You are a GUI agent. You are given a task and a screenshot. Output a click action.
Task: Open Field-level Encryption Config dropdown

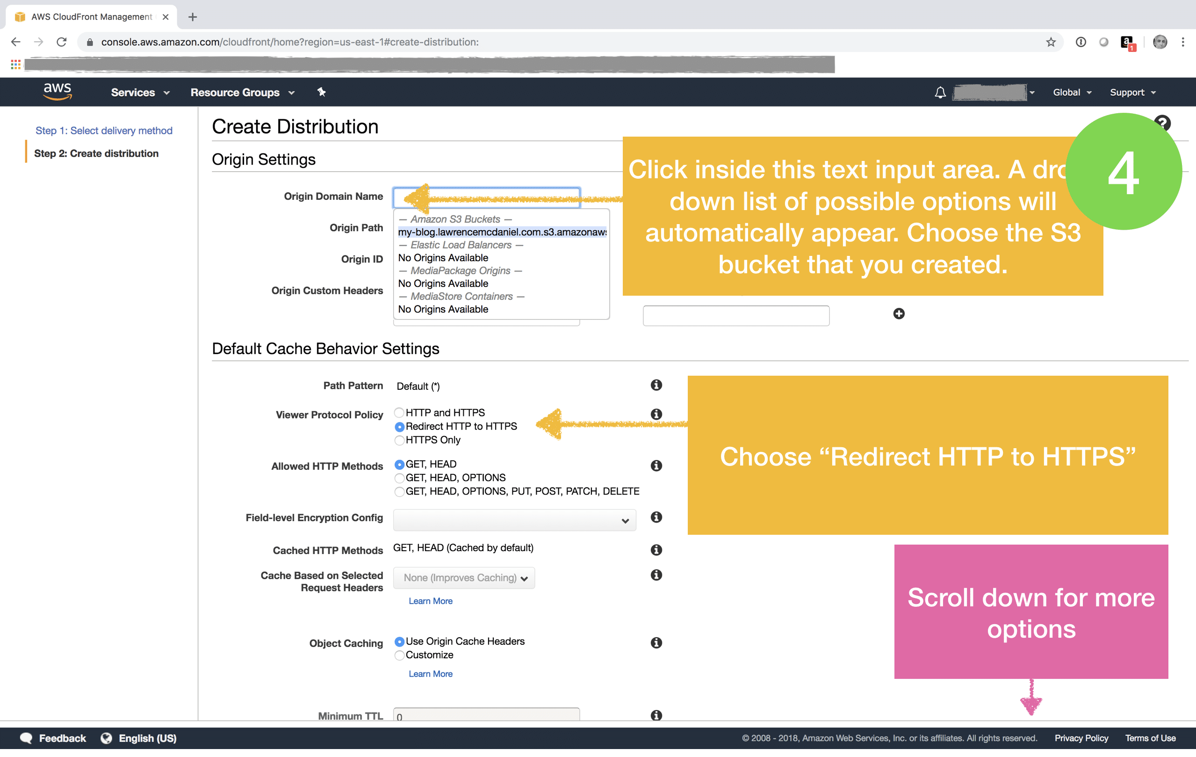coord(514,520)
